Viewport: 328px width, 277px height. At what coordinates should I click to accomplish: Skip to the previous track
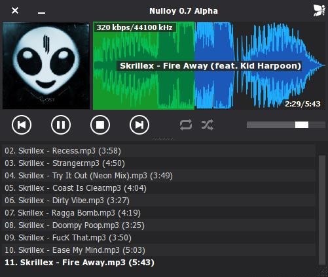pyautogui.click(x=22, y=125)
